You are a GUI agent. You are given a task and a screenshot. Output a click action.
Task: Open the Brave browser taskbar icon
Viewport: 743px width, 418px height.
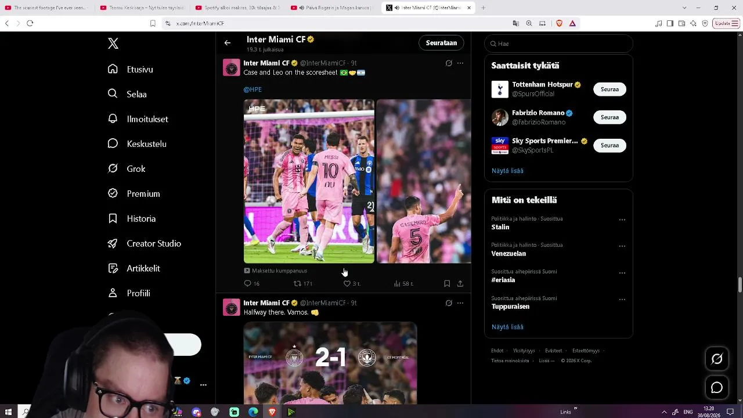272,412
